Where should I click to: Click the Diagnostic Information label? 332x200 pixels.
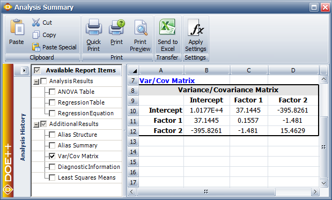pyautogui.click(x=89, y=167)
